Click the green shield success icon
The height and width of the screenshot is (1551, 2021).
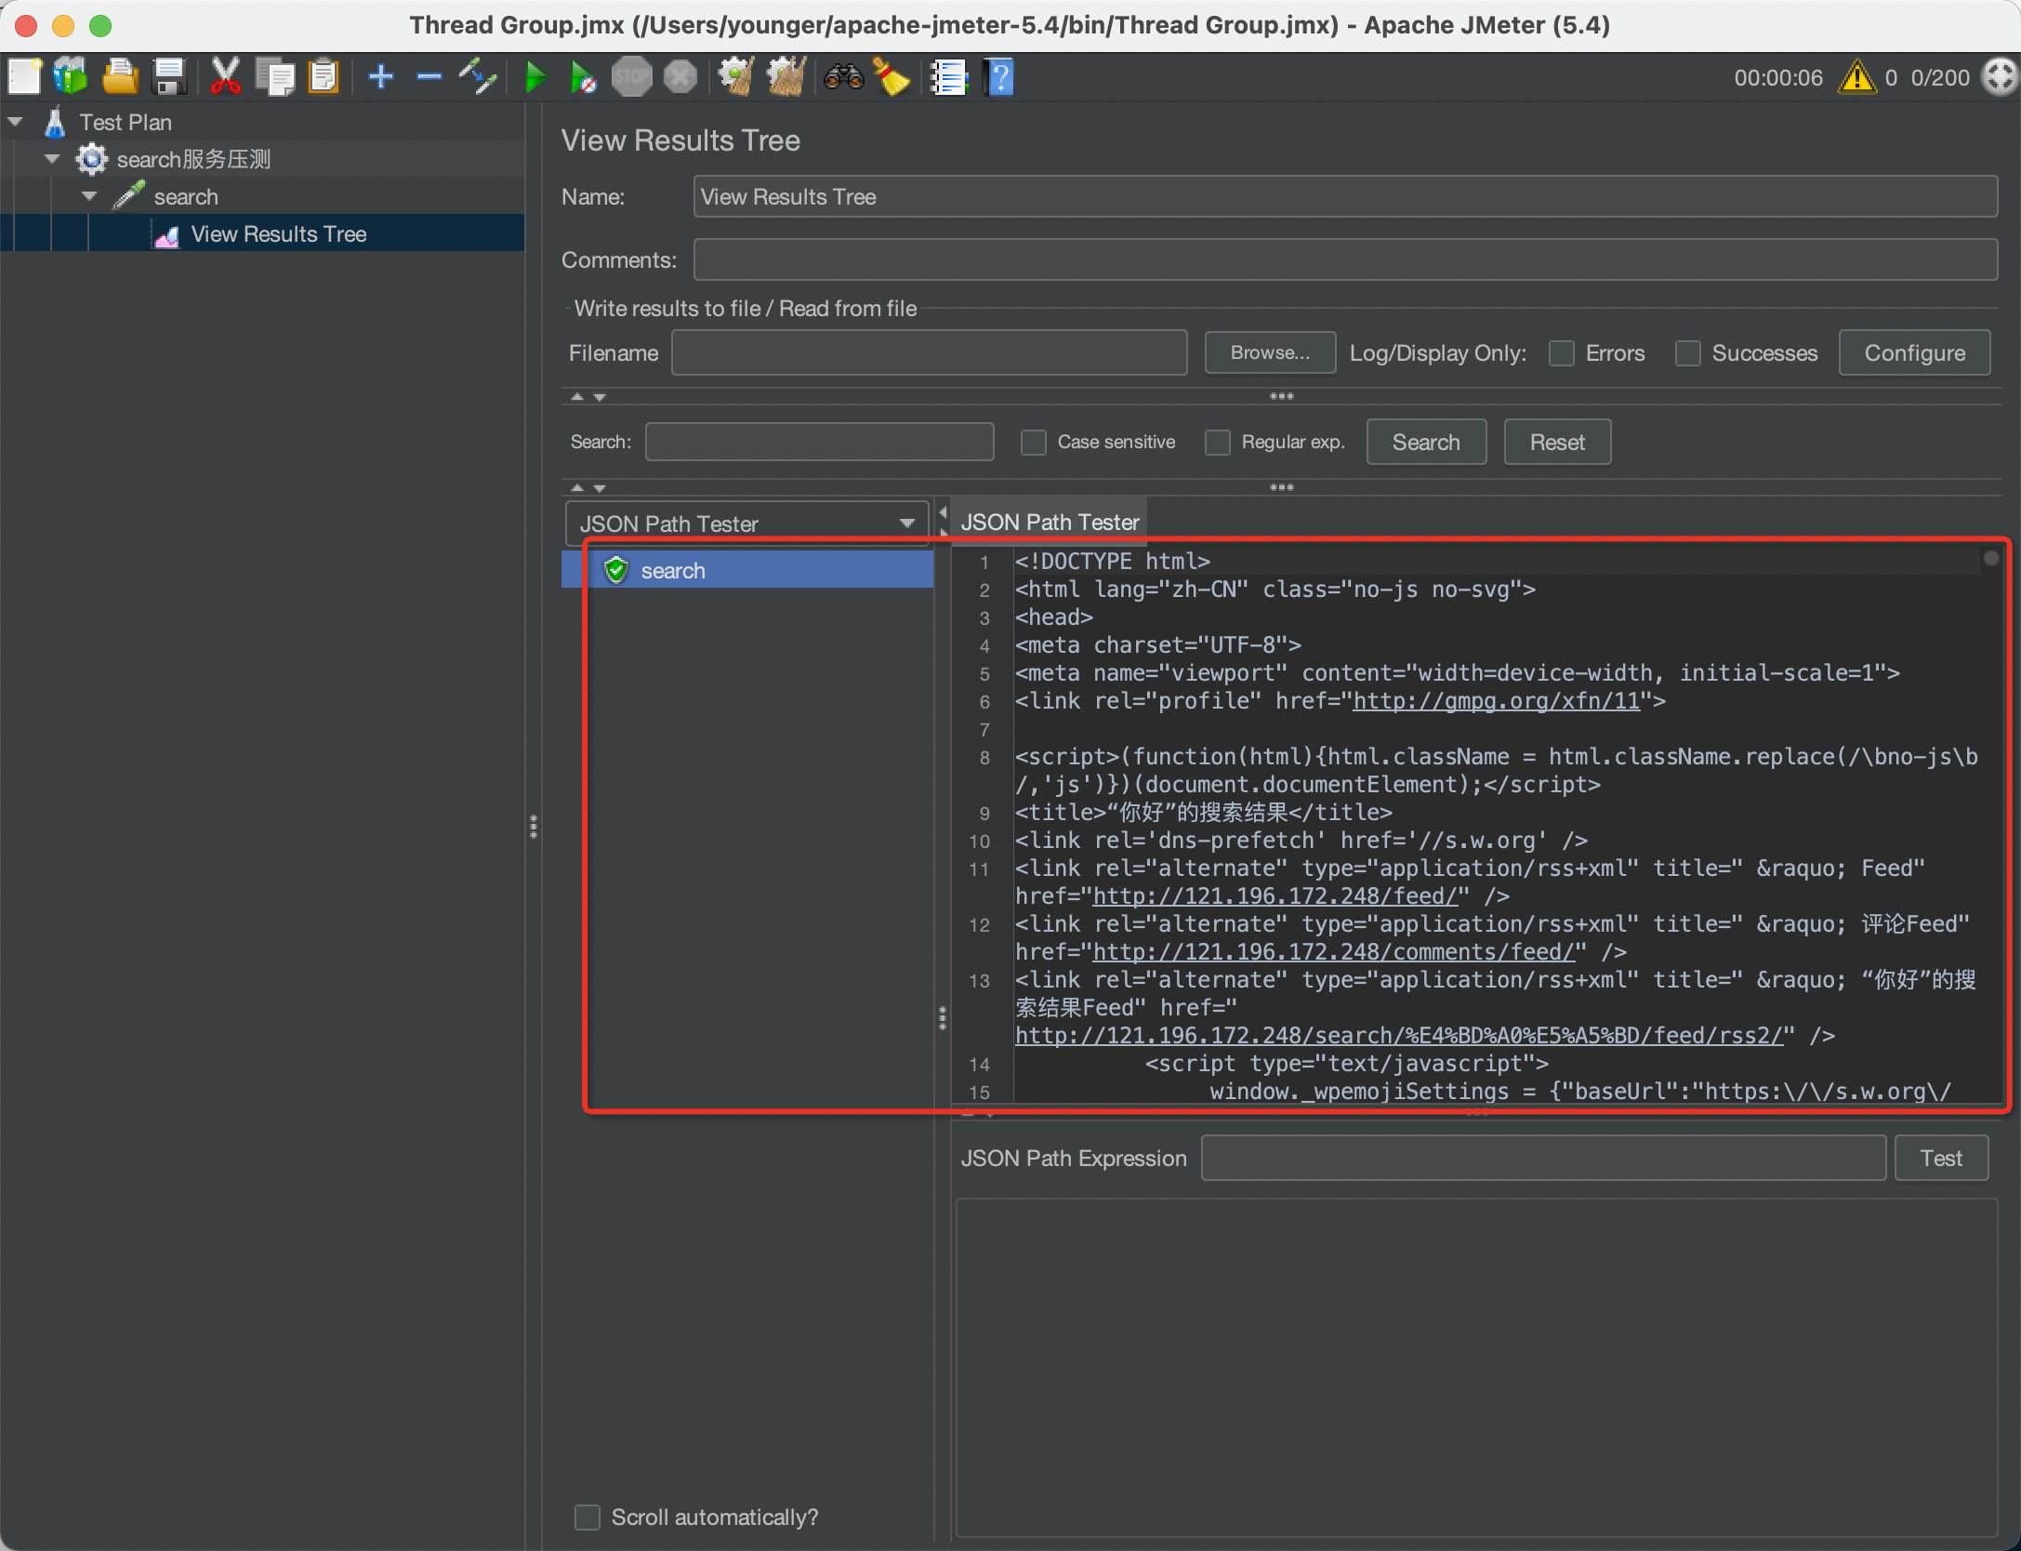616,570
